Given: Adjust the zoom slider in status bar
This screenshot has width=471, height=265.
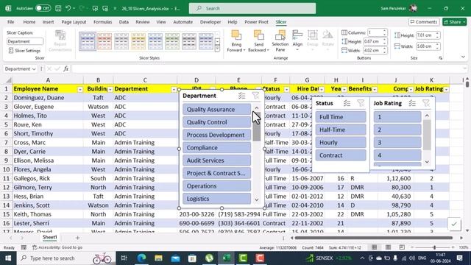Looking at the screenshot, I should click(x=434, y=247).
